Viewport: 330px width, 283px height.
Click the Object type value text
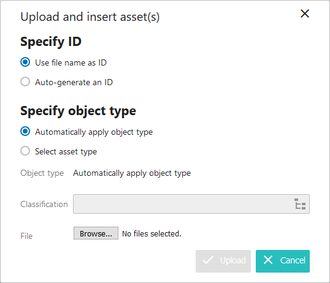click(x=132, y=173)
